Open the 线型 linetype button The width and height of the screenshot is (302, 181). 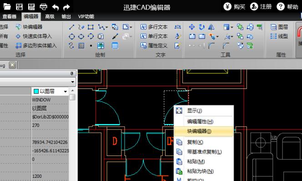pos(279,36)
